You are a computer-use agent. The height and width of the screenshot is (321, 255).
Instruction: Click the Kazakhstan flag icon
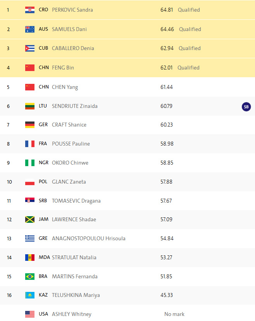pos(30,295)
